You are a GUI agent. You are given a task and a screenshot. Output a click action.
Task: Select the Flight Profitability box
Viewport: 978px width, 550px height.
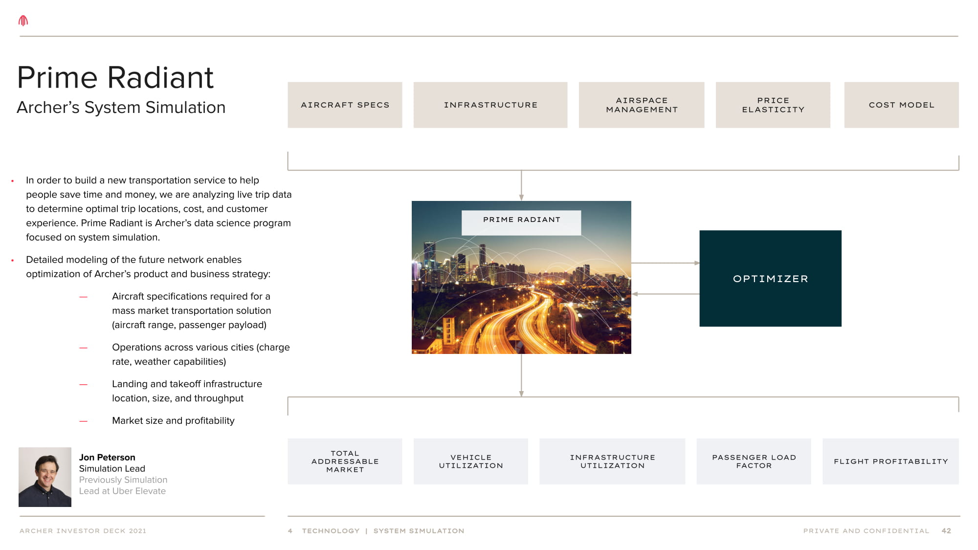pos(890,462)
